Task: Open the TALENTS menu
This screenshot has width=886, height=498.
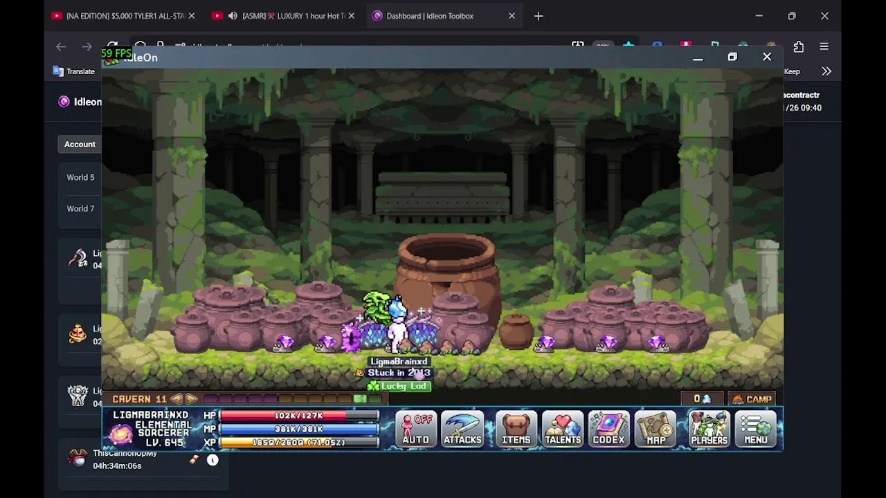Action: tap(562, 428)
